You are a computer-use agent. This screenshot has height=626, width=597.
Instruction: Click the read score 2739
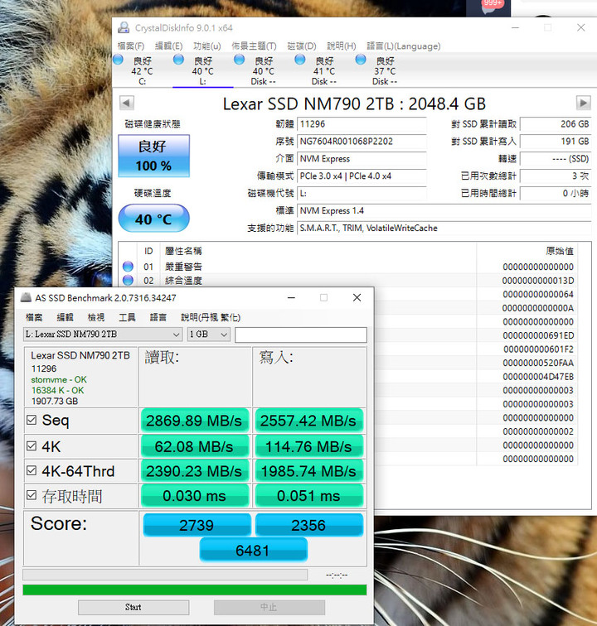pyautogui.click(x=197, y=525)
